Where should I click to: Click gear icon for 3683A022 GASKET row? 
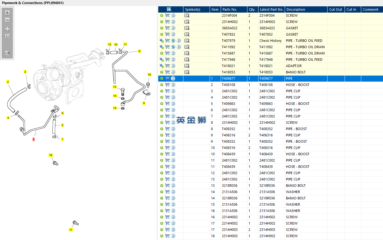[x=162, y=28]
